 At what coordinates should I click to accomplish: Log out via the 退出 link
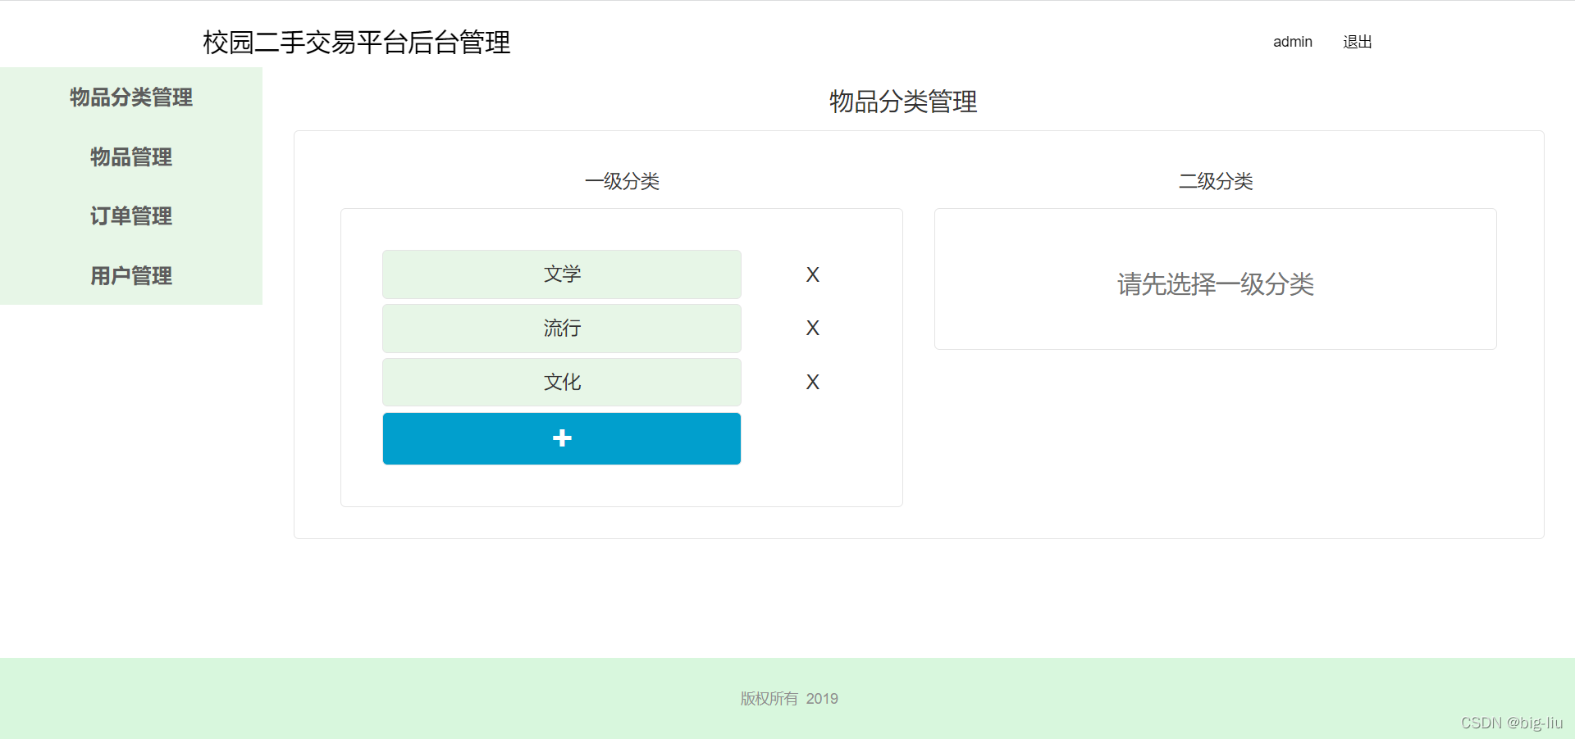[1358, 42]
